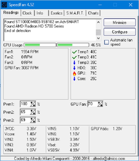Click the flame icon next to GPU temperature
The image size is (139, 161).
point(75,73)
